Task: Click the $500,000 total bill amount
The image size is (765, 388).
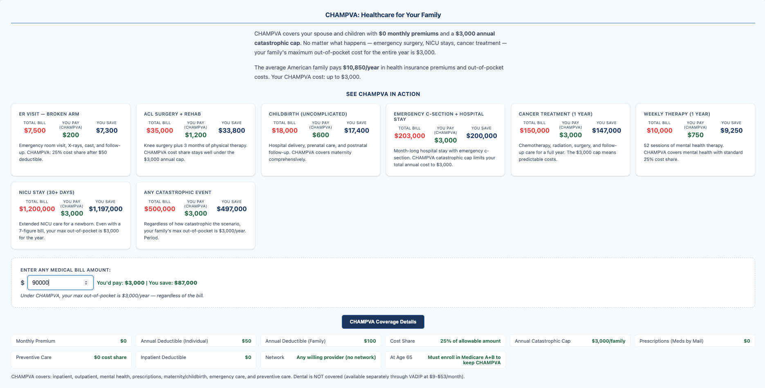Action: click(160, 209)
